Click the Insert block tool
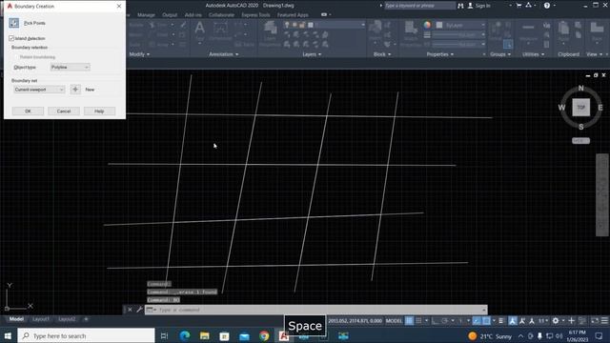The height and width of the screenshot is (343, 610). tap(375, 31)
